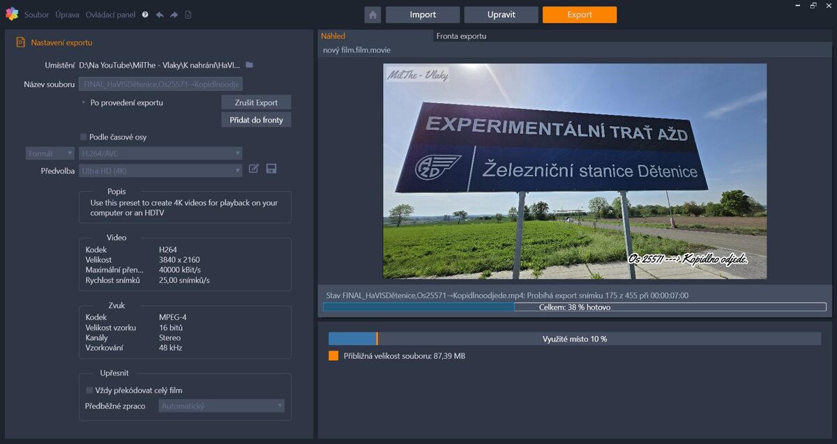837x444 pixels.
Task: Click the Přibližná velikost souboru 87,39 MB text
Action: [x=405, y=356]
